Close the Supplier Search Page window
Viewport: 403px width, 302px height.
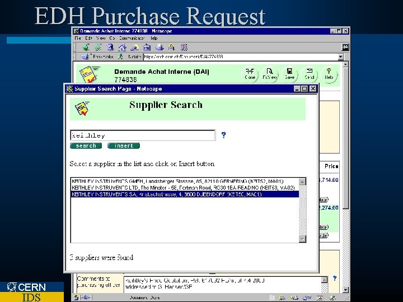[313, 88]
